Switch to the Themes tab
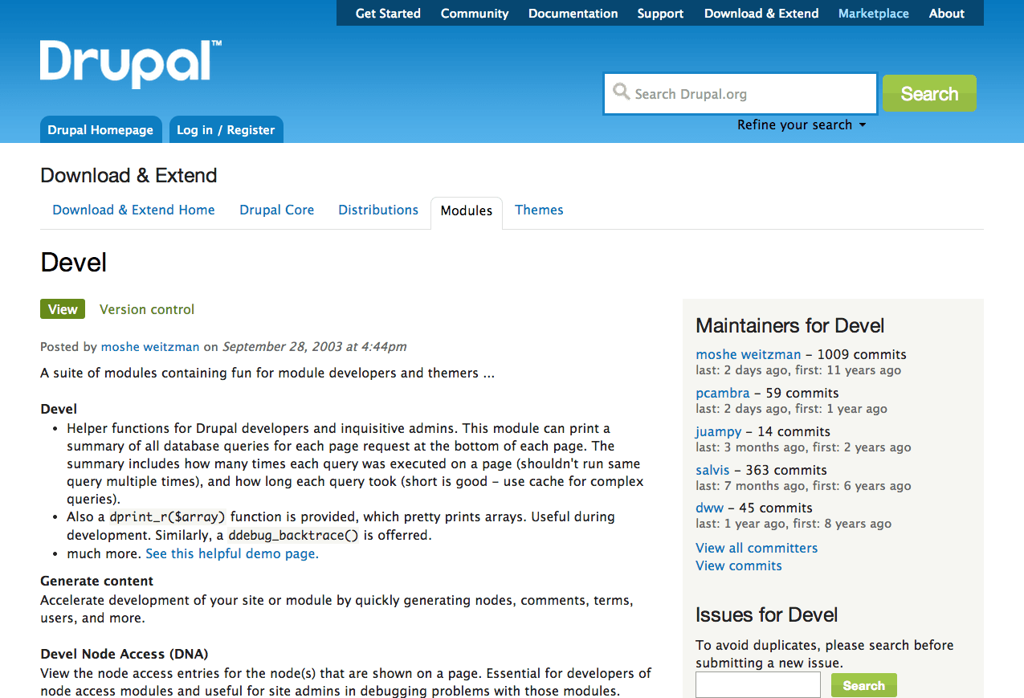This screenshot has width=1024, height=698. coord(539,210)
